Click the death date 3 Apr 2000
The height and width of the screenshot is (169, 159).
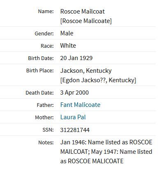click(74, 93)
